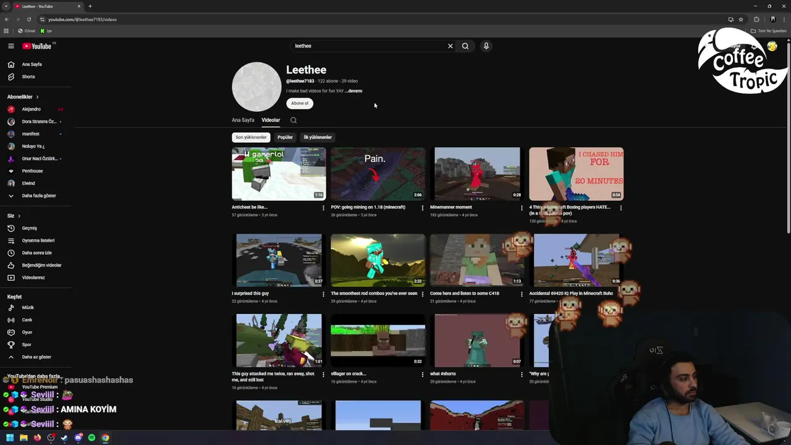
Task: Play Minemanner moment thumbnail
Action: [477, 174]
